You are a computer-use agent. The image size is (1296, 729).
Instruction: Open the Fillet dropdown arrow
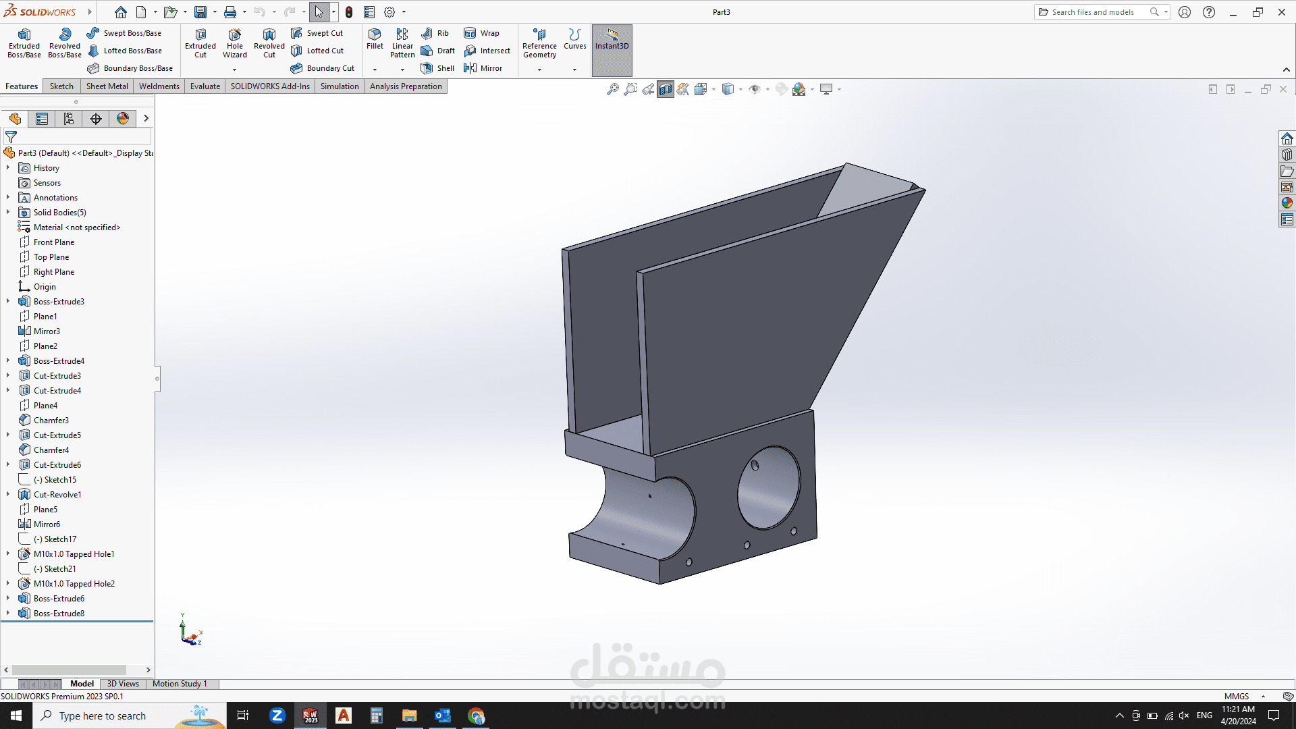(x=375, y=70)
